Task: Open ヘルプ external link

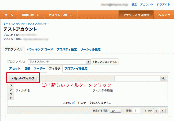Action: click(164, 15)
